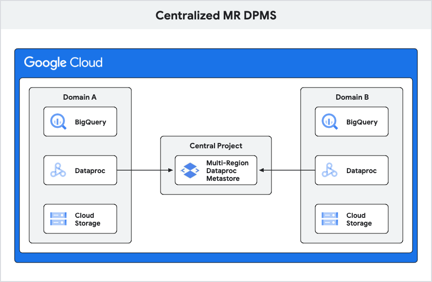Select the Dataproc icon in Domain A

(x=57, y=170)
